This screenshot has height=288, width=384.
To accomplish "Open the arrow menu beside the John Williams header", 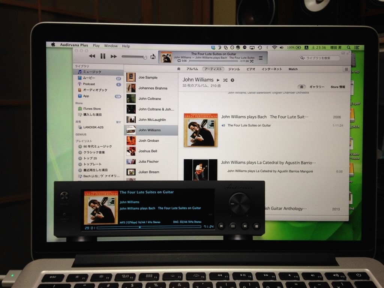I will [x=232, y=80].
